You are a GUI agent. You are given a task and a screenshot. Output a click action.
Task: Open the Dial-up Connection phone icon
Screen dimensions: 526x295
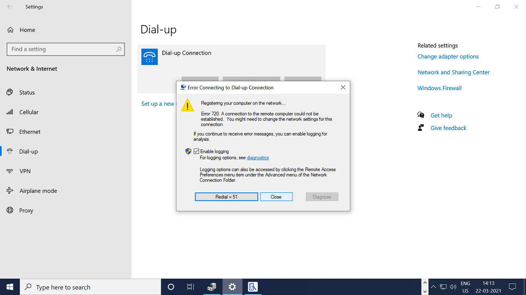[149, 56]
